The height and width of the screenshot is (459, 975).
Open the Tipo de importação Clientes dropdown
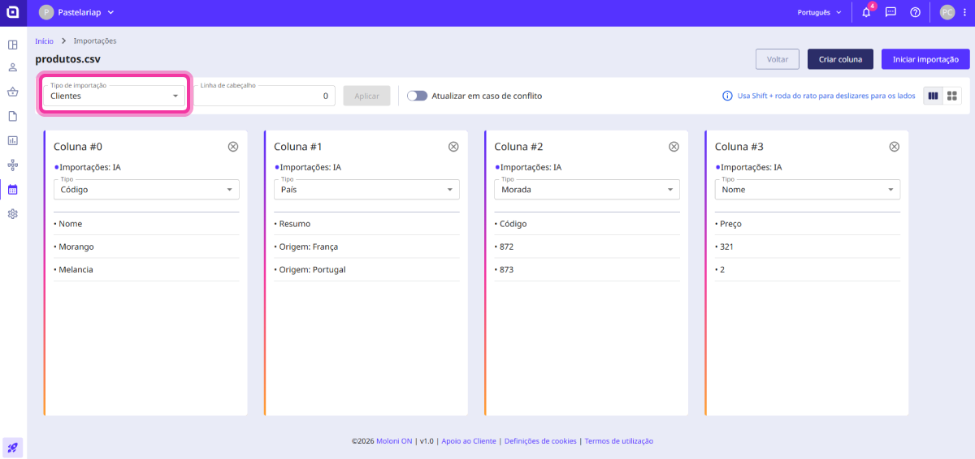115,96
